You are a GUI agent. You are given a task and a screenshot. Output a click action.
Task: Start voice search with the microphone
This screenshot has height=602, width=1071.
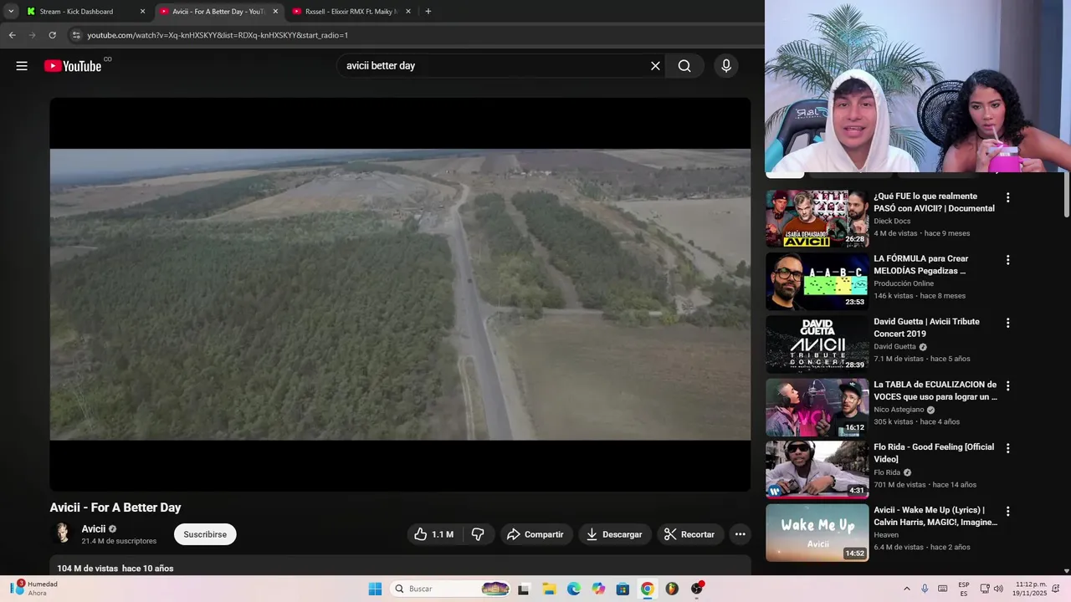(x=726, y=66)
